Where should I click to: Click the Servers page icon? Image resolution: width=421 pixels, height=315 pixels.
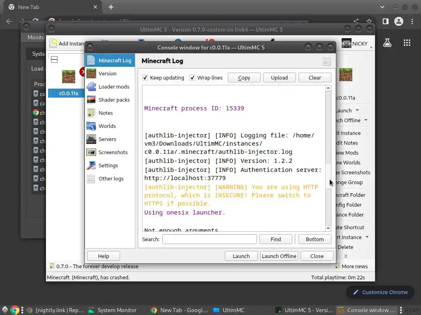91,139
